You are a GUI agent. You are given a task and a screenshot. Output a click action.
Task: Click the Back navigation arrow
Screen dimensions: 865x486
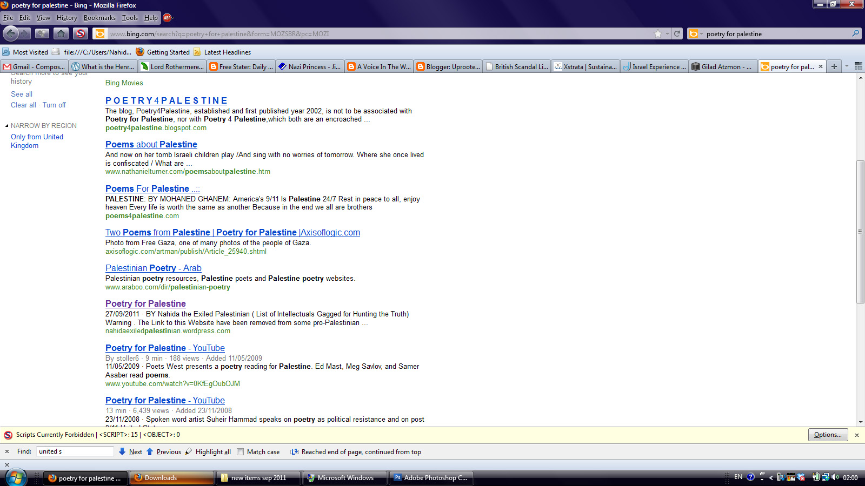pyautogui.click(x=11, y=33)
